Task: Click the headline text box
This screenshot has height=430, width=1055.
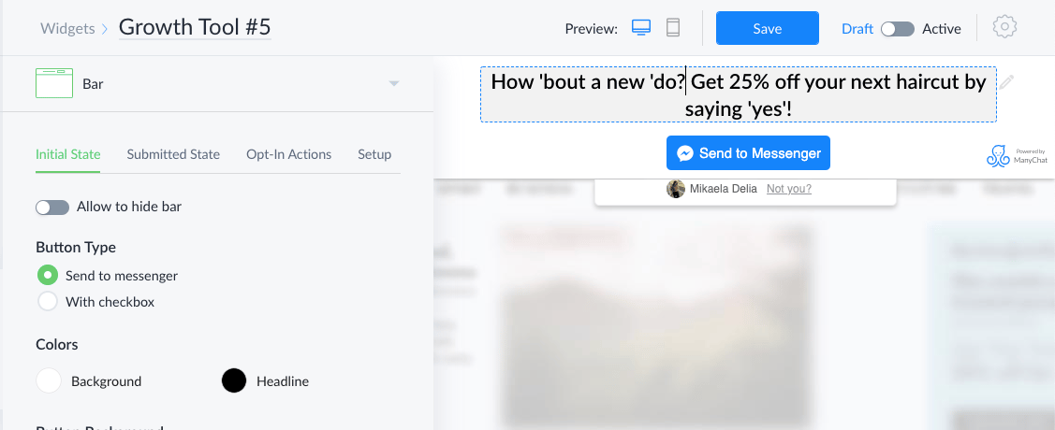Action: click(x=738, y=94)
